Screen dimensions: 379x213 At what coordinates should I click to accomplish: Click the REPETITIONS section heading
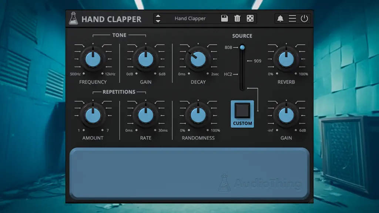point(119,92)
